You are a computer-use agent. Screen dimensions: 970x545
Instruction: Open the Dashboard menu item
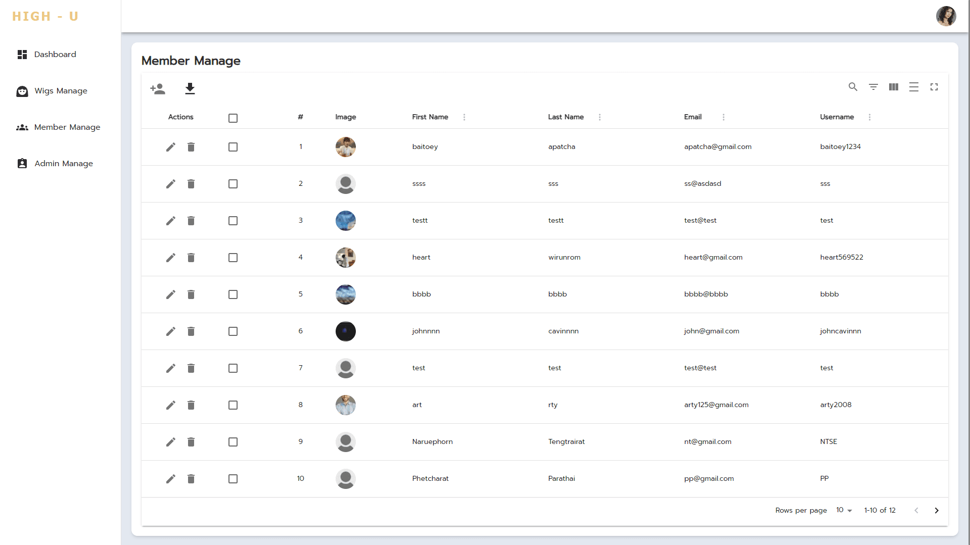(55, 55)
